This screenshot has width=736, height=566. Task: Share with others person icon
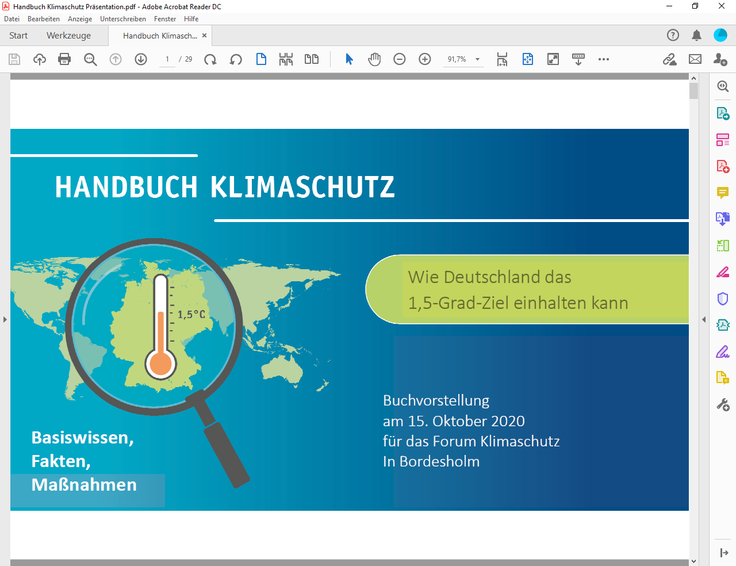pos(720,59)
